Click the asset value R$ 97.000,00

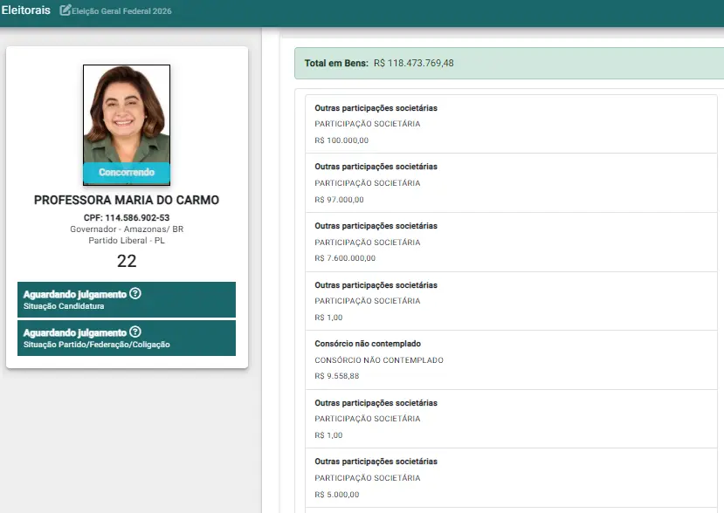point(340,200)
